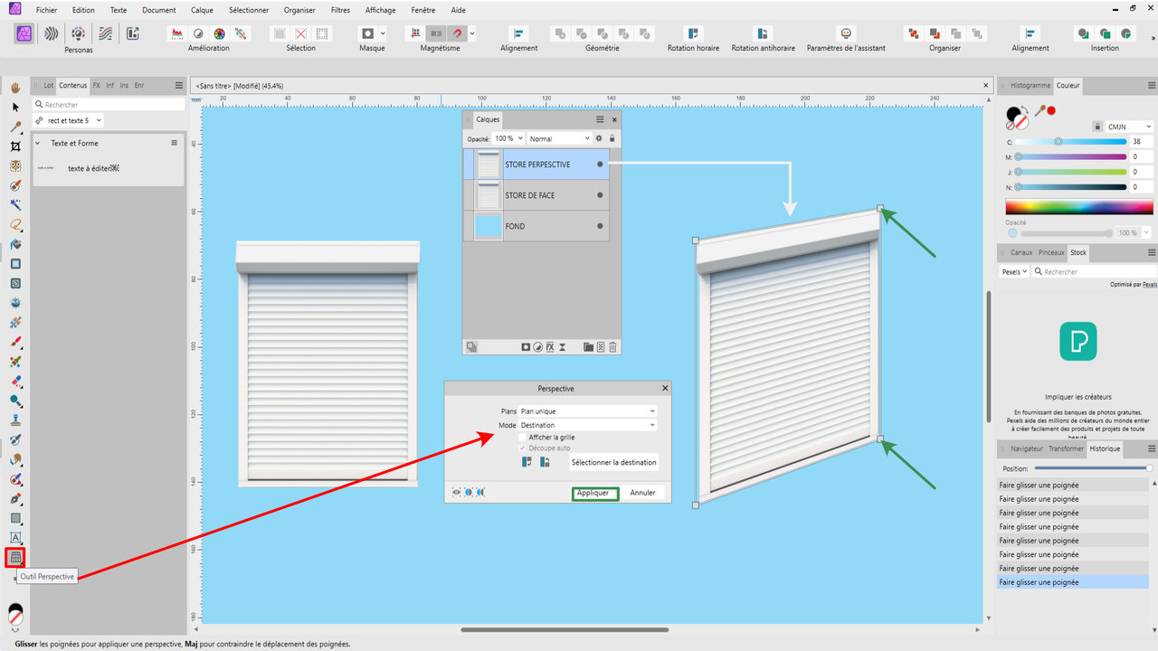Check the Afficher la grille checkbox

coord(522,437)
